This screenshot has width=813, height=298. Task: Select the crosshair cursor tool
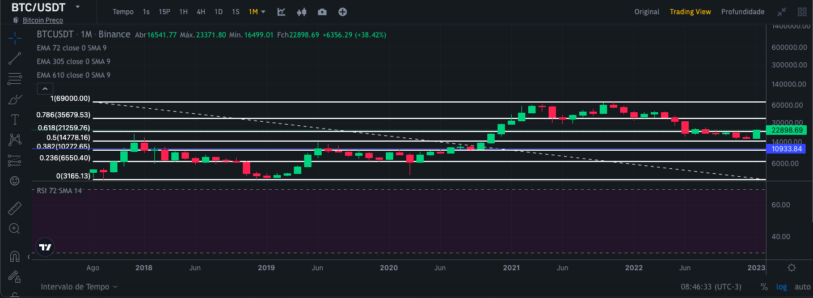tap(15, 38)
